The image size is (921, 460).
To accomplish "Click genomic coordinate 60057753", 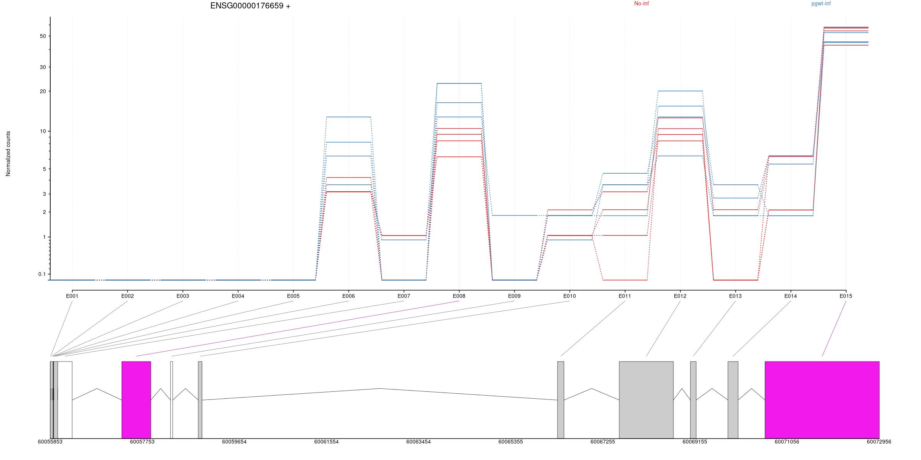I will click(x=142, y=442).
